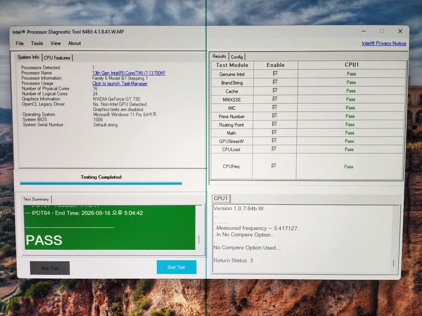Click the Microsoft Windows 11 Pro value
The image size is (422, 316).
(125, 115)
